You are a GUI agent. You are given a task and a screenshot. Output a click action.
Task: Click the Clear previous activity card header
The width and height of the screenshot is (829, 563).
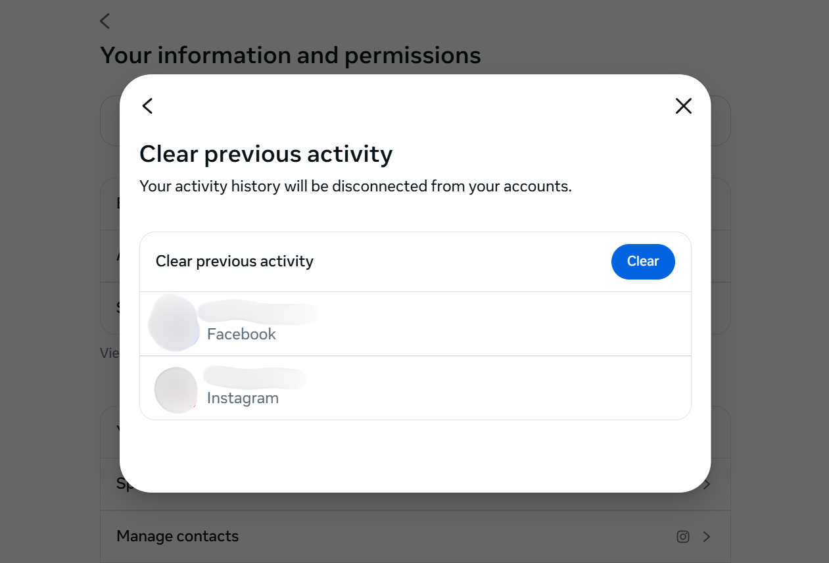coord(234,261)
